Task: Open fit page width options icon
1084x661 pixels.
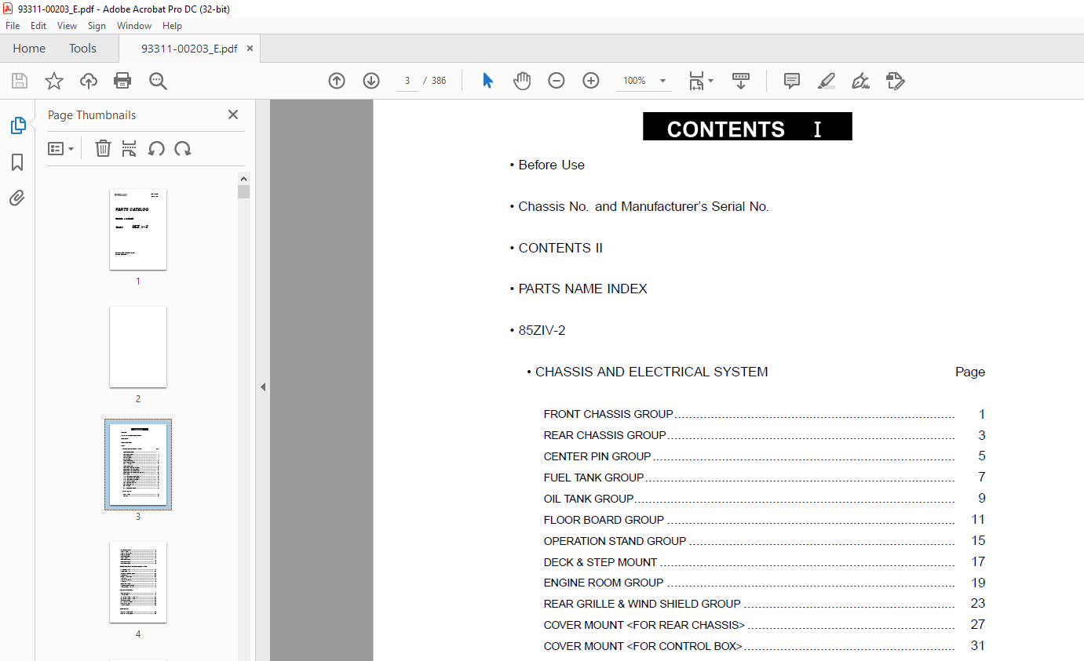Action: [x=700, y=81]
